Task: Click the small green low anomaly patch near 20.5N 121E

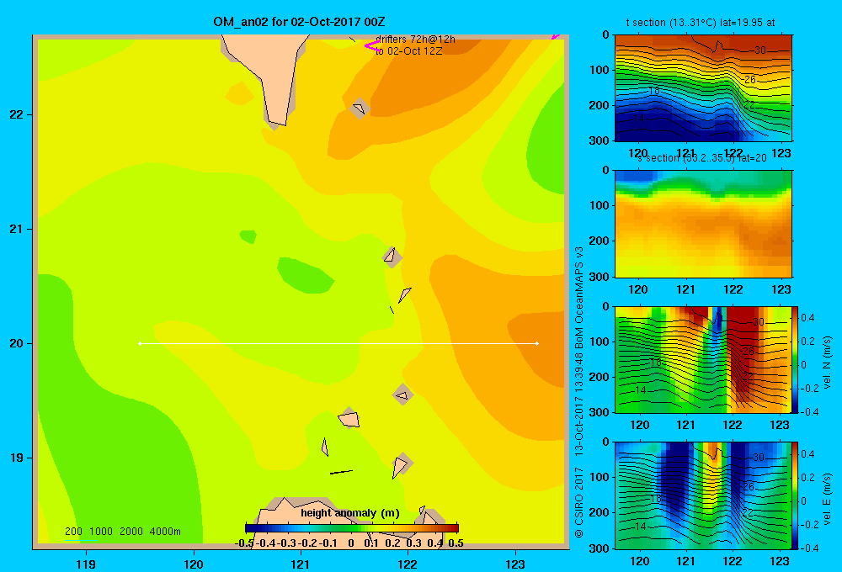Action: [305, 275]
